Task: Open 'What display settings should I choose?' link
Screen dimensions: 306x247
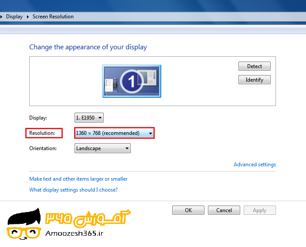Action: point(74,190)
